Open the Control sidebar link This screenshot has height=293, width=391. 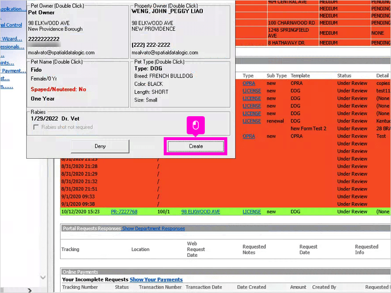point(11,25)
